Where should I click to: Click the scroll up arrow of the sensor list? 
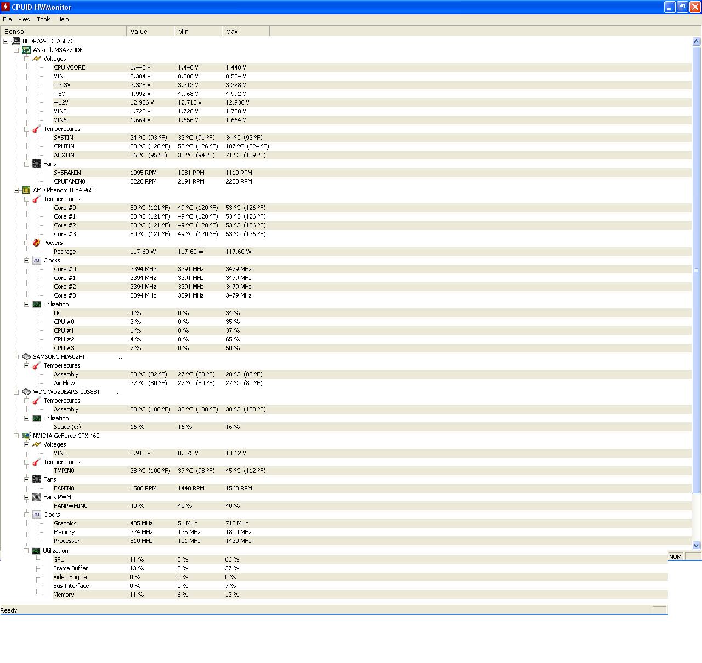(x=697, y=41)
